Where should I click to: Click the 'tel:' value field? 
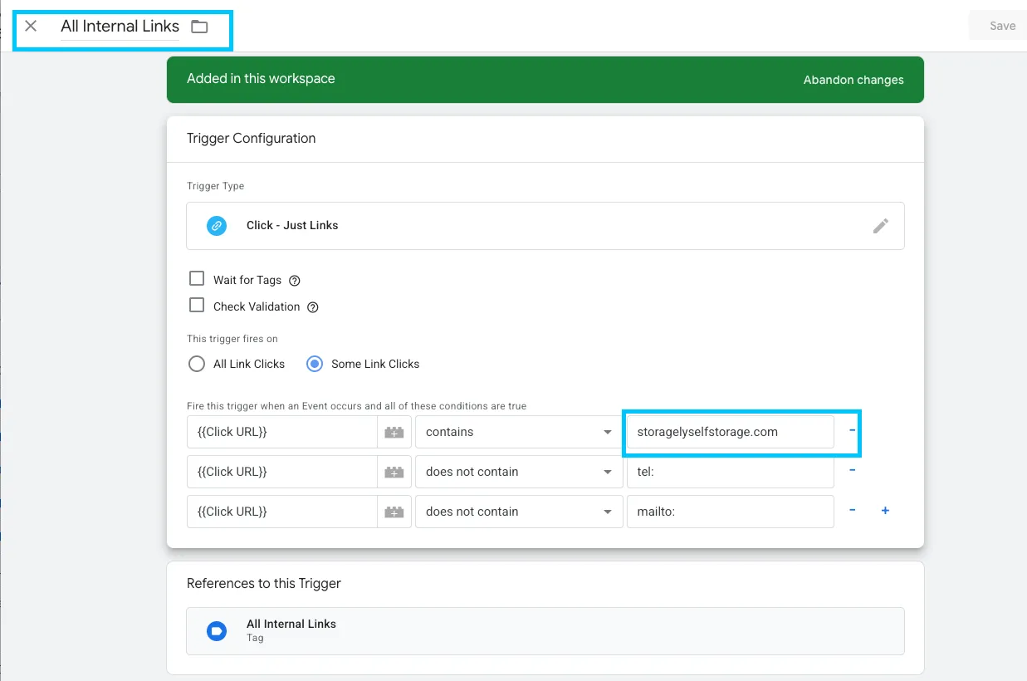[730, 472]
